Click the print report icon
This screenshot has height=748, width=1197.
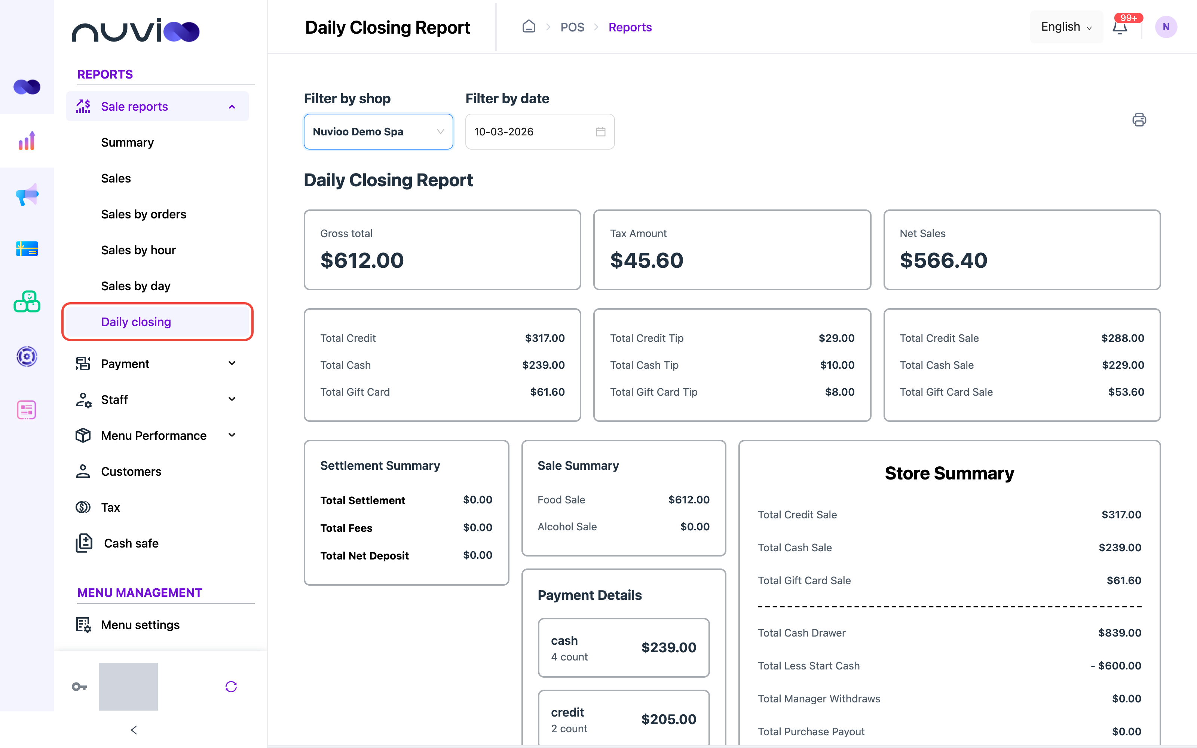click(1139, 120)
